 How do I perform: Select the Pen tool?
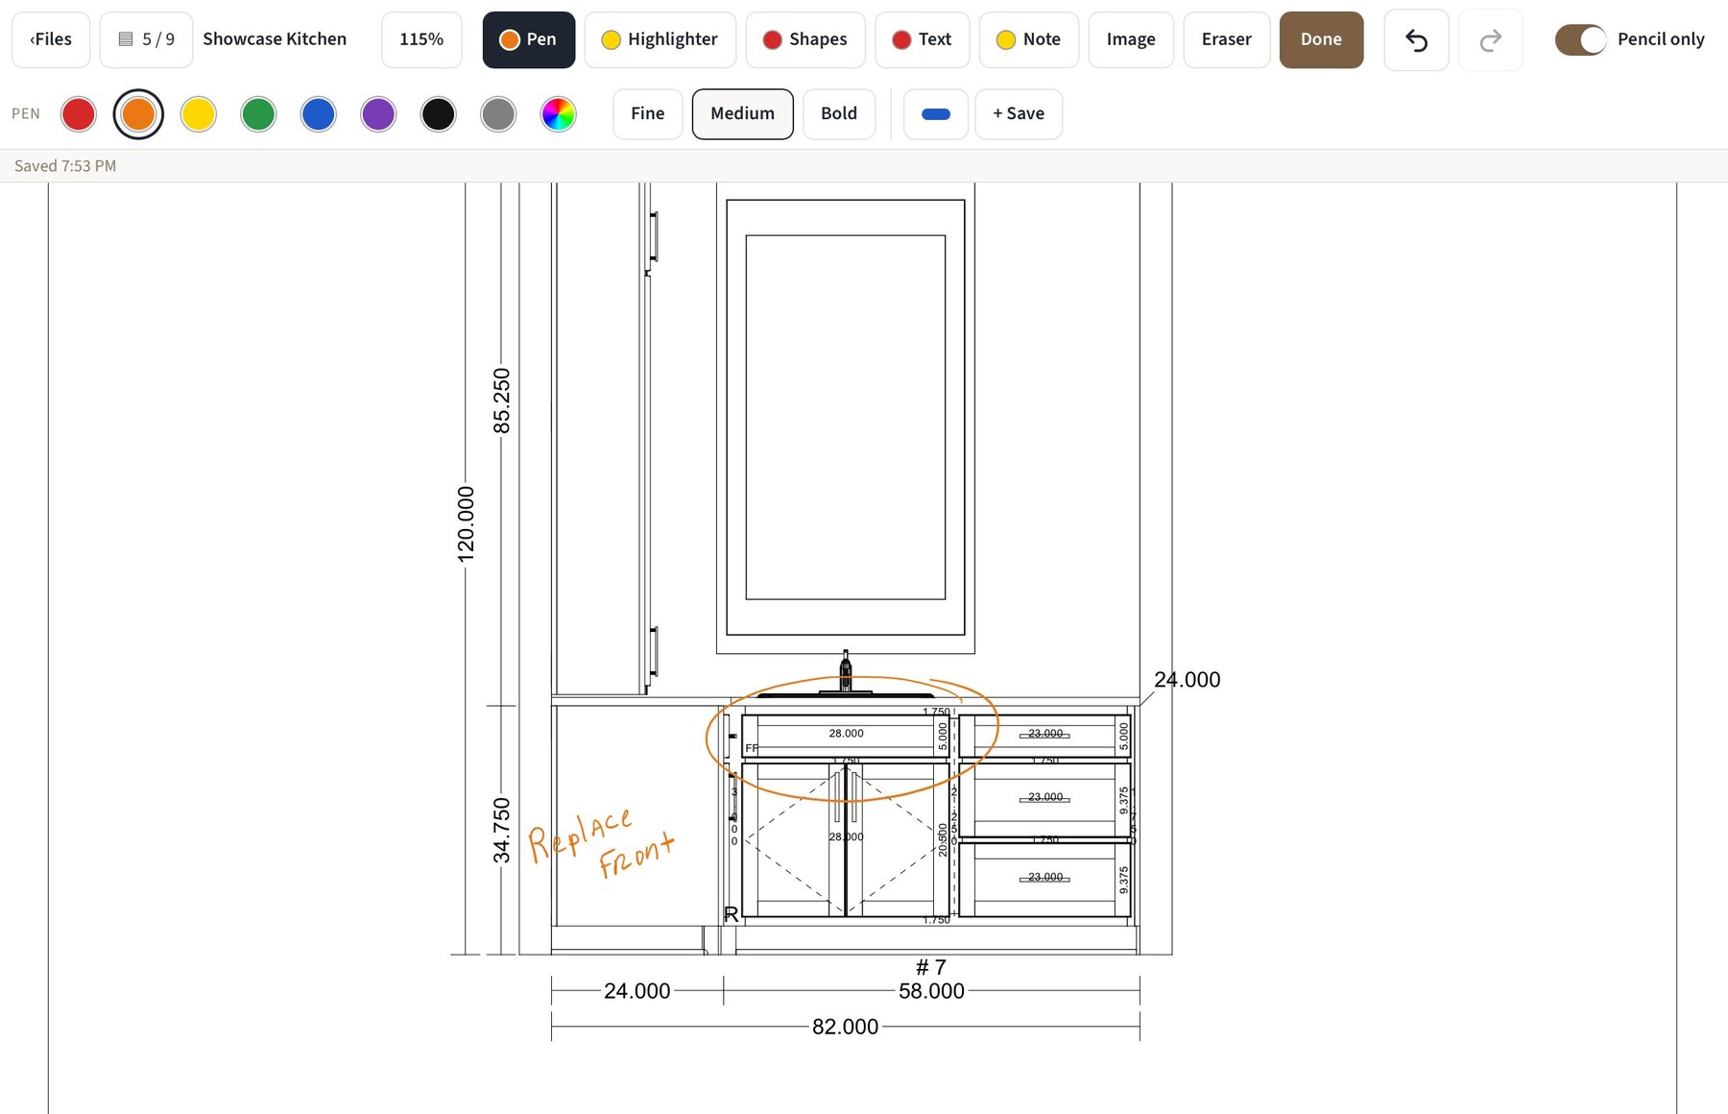point(529,39)
